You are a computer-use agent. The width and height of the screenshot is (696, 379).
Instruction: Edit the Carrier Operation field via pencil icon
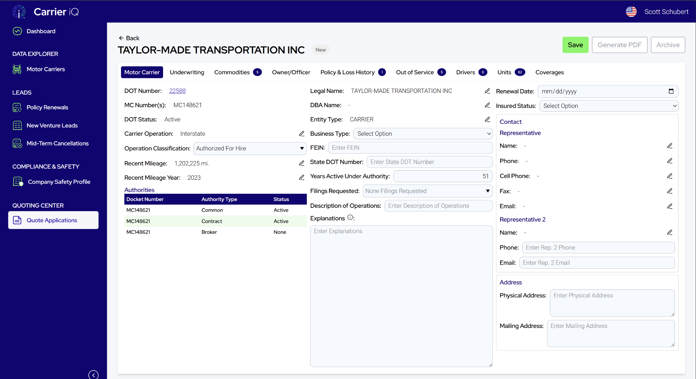pyautogui.click(x=302, y=134)
